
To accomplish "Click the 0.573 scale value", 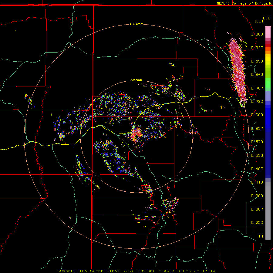I will (x=257, y=142).
